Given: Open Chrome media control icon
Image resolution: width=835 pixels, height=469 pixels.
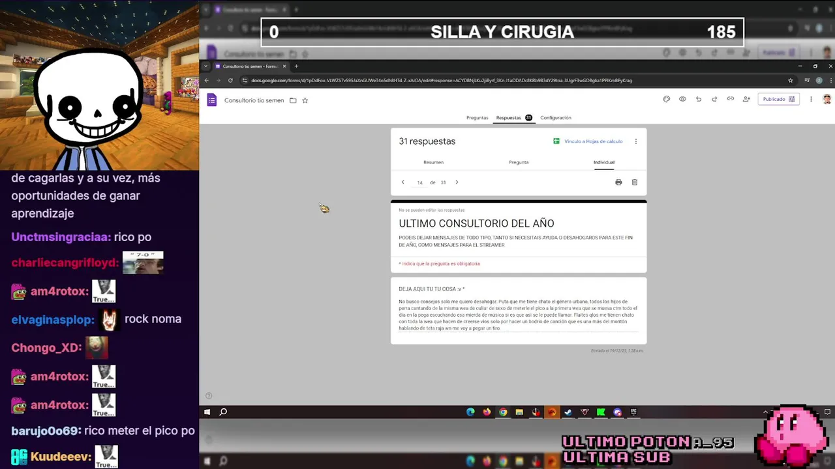Looking at the screenshot, I should [x=807, y=80].
